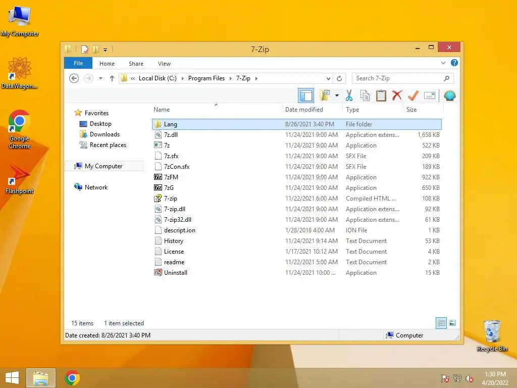The width and height of the screenshot is (517, 388).
Task: Refresh the 7-Zip folder view
Action: [339, 78]
